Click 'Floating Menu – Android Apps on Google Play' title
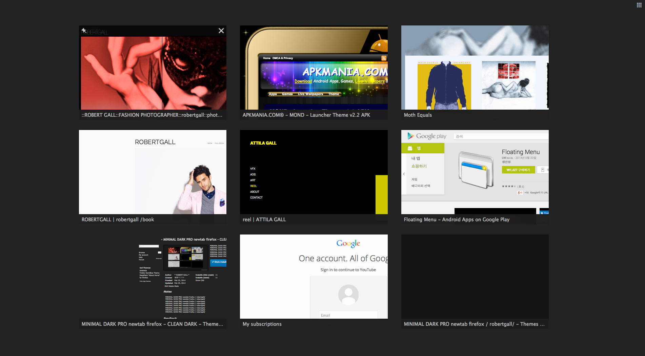Viewport: 645px width, 356px height. point(457,220)
